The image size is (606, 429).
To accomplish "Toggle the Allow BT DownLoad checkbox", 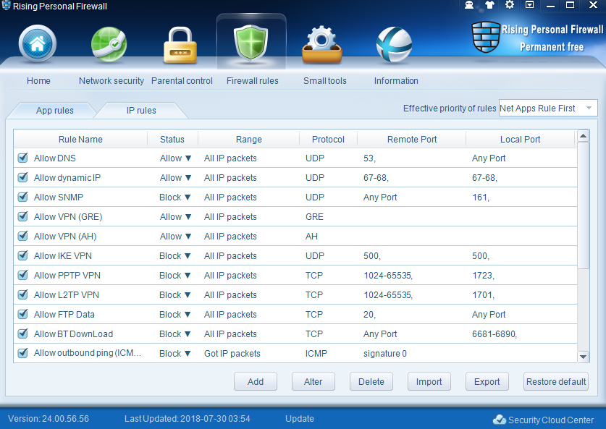I will pos(22,334).
